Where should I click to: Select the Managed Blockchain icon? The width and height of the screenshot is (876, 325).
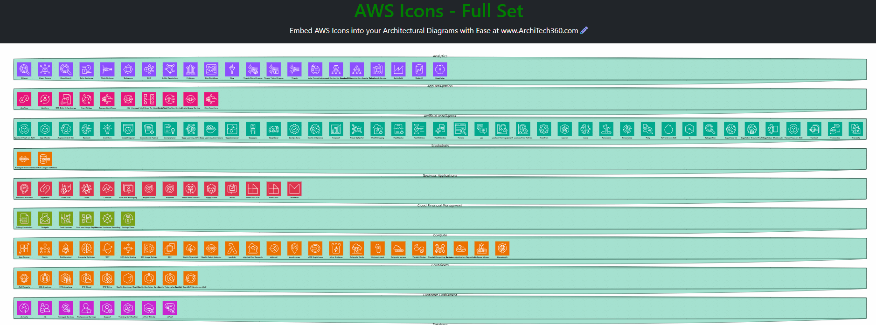click(24, 159)
